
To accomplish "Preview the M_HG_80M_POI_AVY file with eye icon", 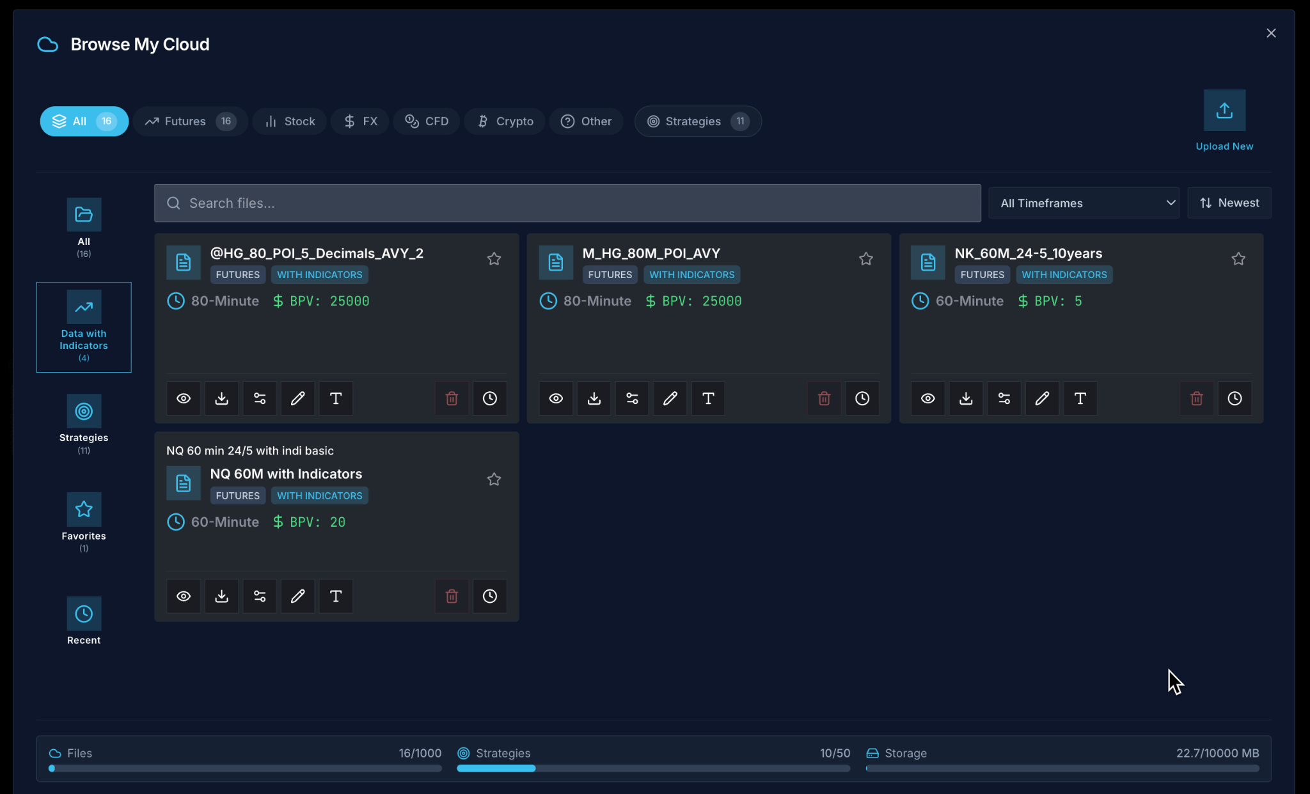I will coord(556,398).
